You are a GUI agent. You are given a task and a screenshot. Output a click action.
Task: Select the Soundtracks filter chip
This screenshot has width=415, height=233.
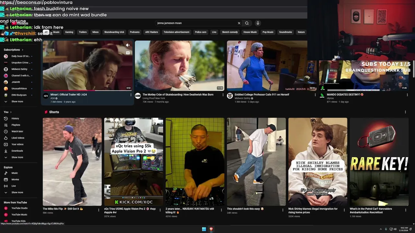tap(286, 32)
